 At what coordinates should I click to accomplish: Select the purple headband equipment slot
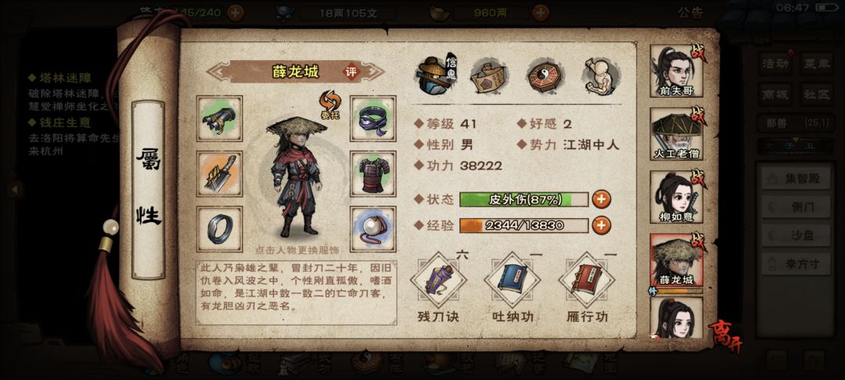point(373,118)
